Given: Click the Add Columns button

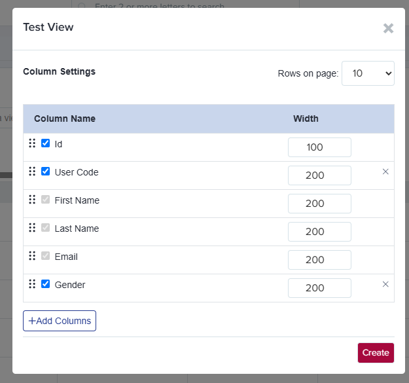Looking at the screenshot, I should 60,321.
